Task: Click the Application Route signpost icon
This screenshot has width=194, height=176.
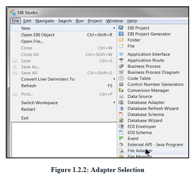Action: coord(121,60)
